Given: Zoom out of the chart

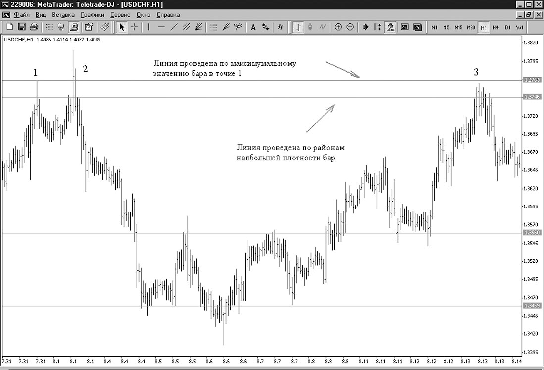Looking at the screenshot, I should click(350, 27).
